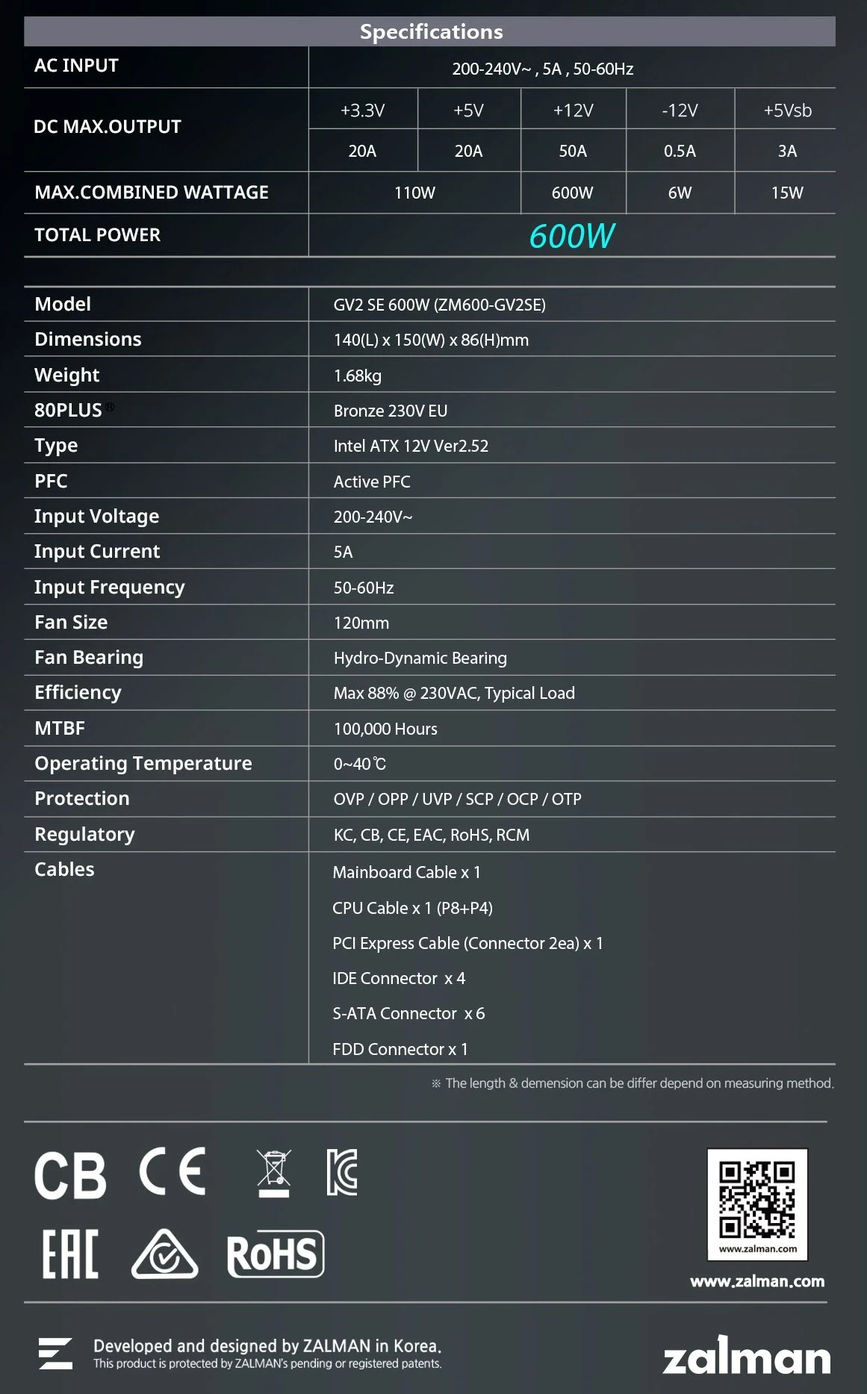The image size is (867, 1394).
Task: Click the RCM triangle checkmark logo
Action: pyautogui.click(x=165, y=1254)
